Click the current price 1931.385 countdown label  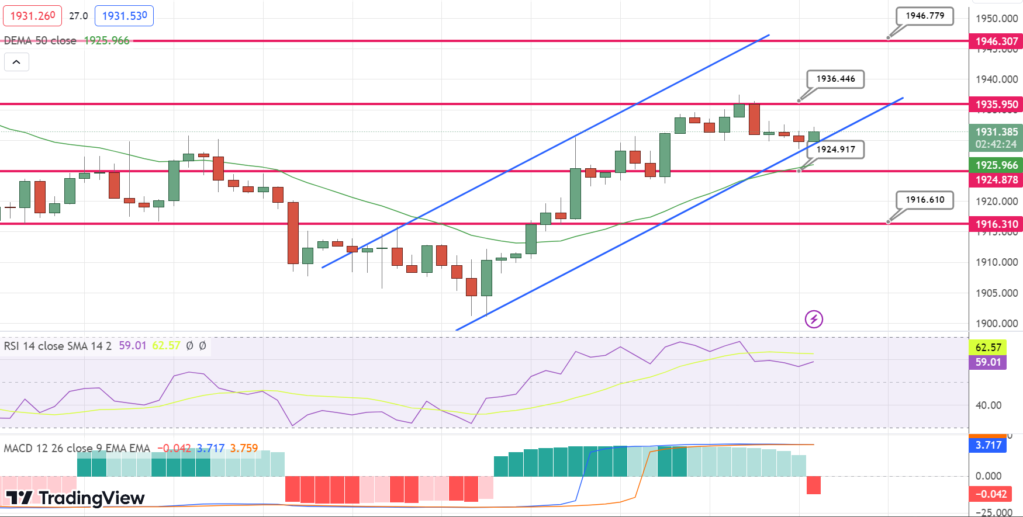[x=996, y=138]
